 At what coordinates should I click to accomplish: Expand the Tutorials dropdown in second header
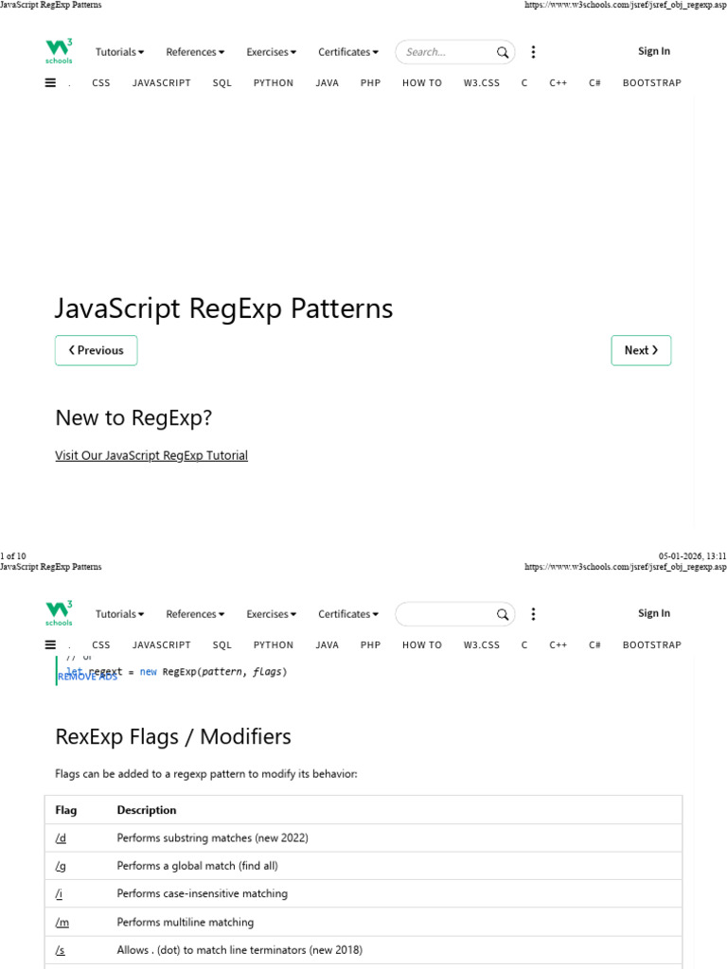[x=119, y=613]
